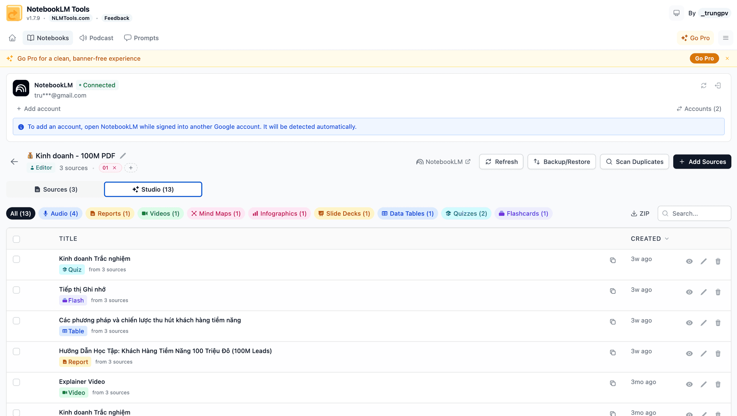Go to the home screen

click(12, 38)
